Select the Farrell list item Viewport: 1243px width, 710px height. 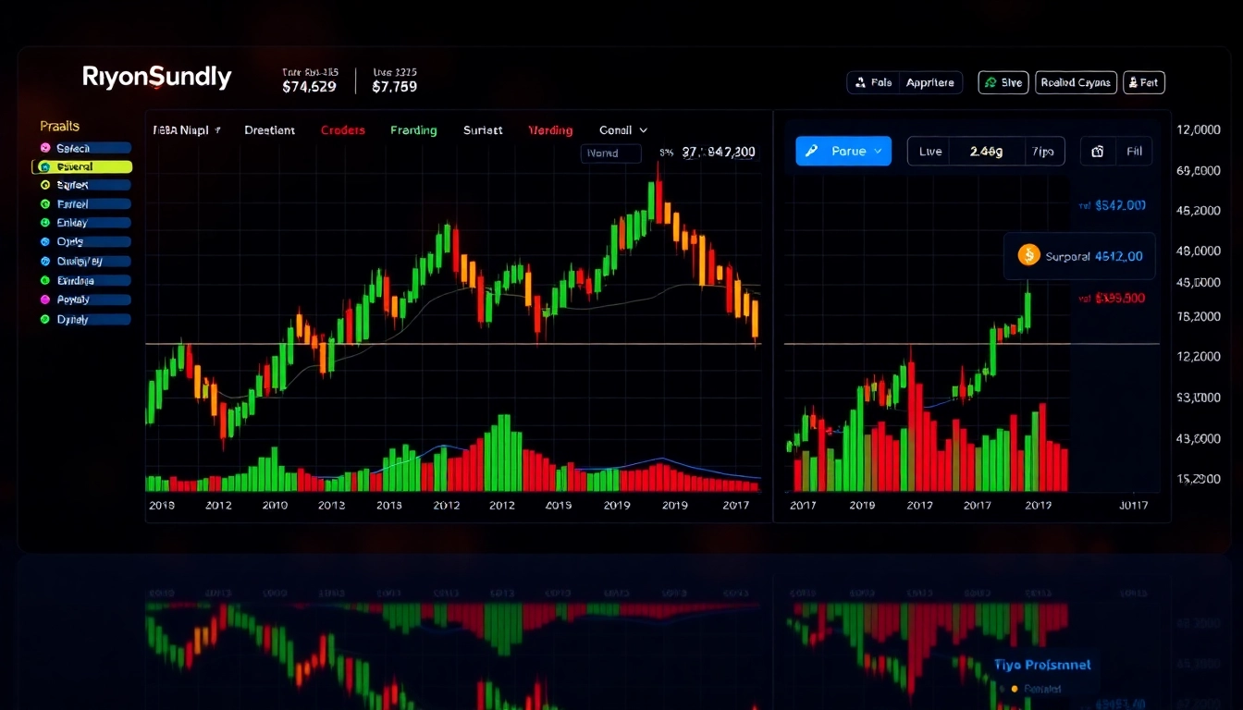pyautogui.click(x=85, y=204)
